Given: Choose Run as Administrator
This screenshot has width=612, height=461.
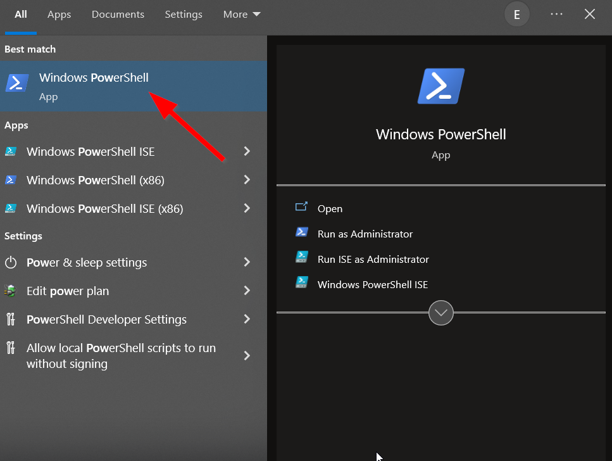Looking at the screenshot, I should [x=365, y=234].
